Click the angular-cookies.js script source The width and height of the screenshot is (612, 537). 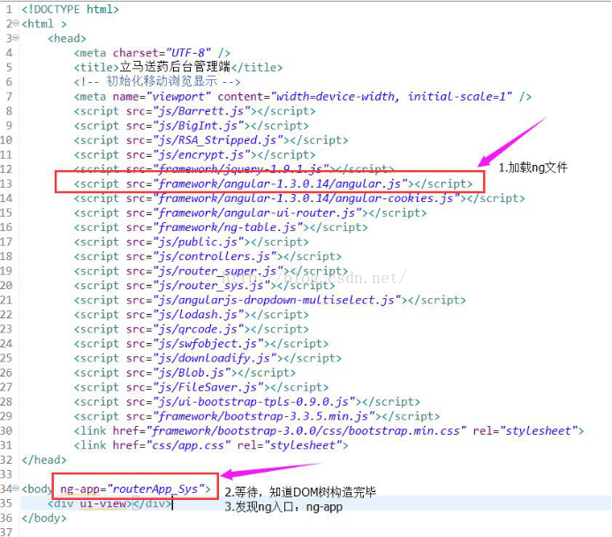(x=306, y=198)
